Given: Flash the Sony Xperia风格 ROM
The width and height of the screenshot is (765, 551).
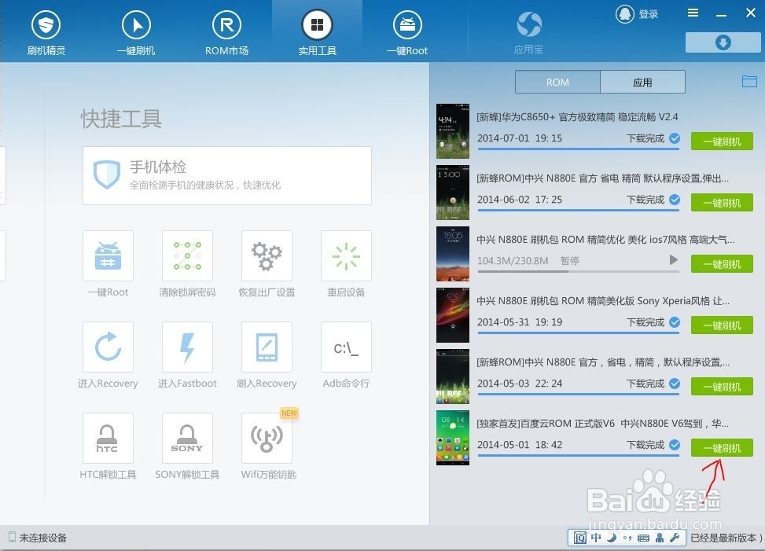Looking at the screenshot, I should (722, 325).
